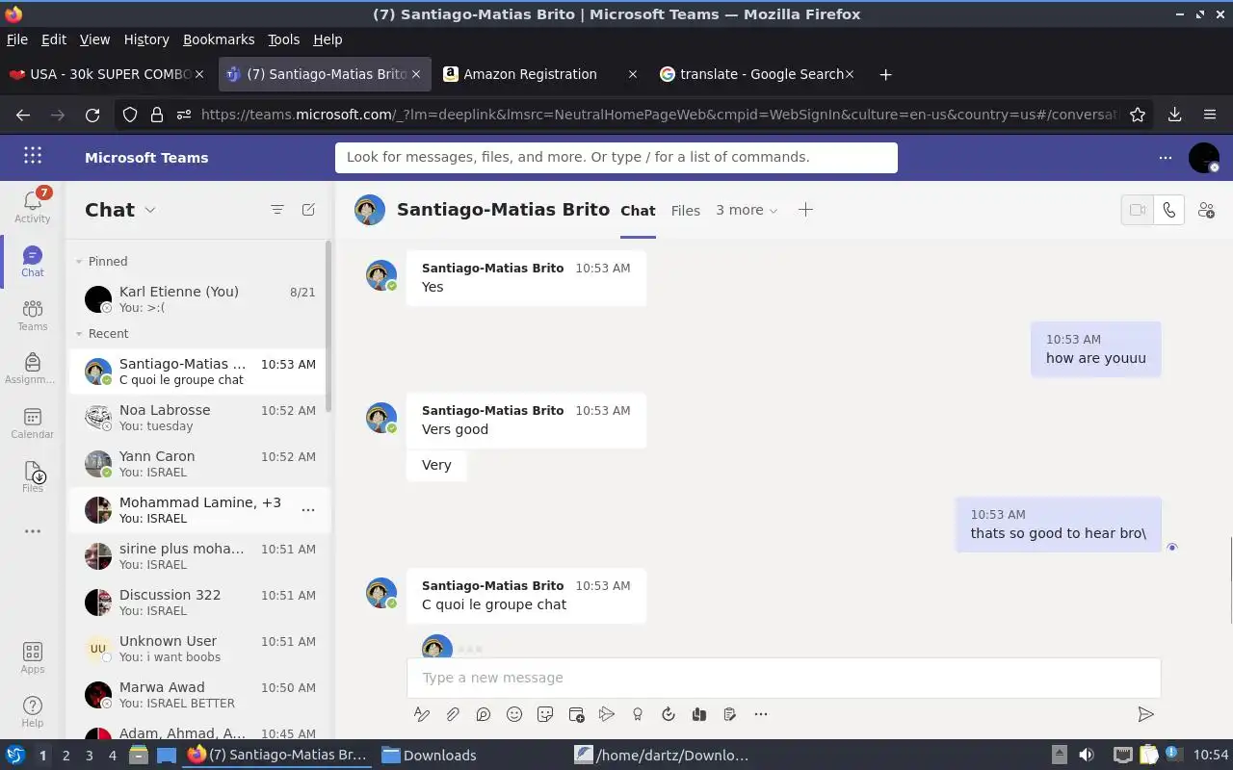The width and height of the screenshot is (1233, 770).
Task: Open the Teams section in sidebar
Action: click(x=32, y=315)
